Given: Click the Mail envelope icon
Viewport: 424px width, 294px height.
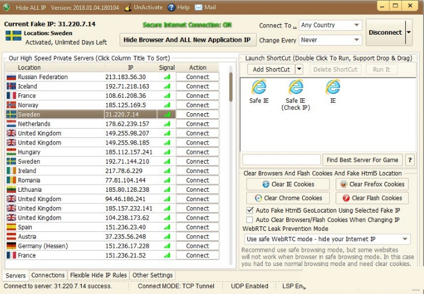Looking at the screenshot, I should pyautogui.click(x=199, y=8).
